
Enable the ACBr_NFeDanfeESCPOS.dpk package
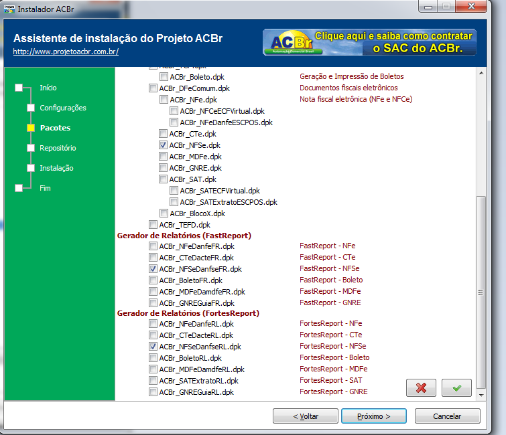click(x=174, y=122)
